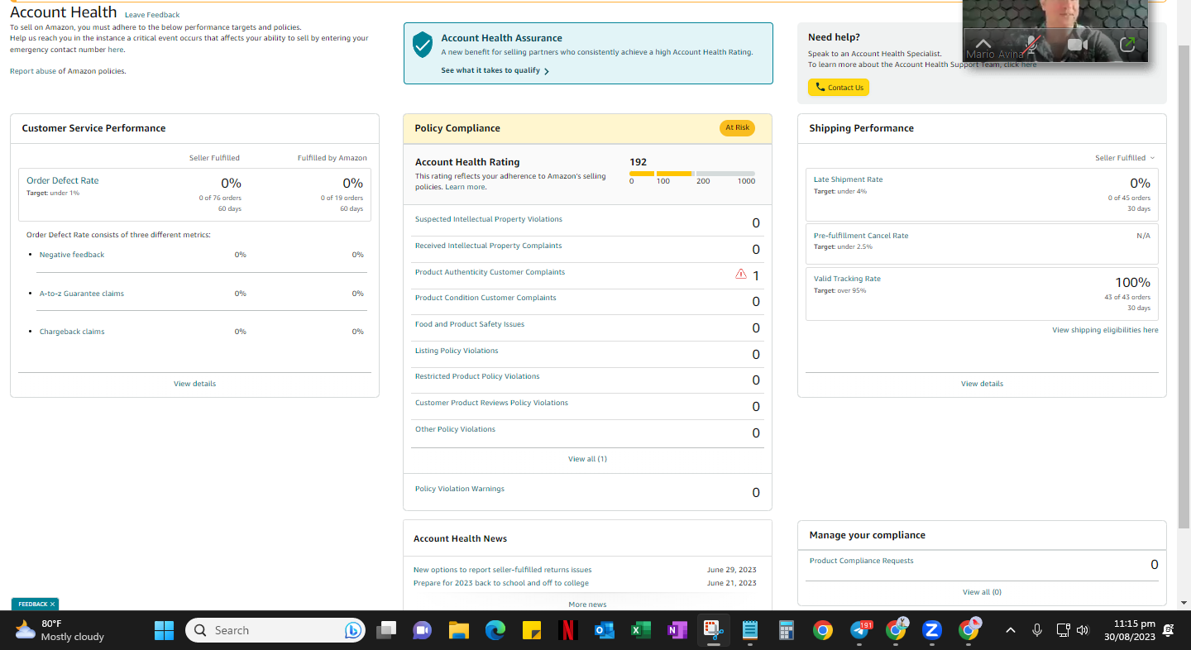1191x650 pixels.
Task: Open the A-to-z Guarantee claims link
Action: tap(82, 294)
